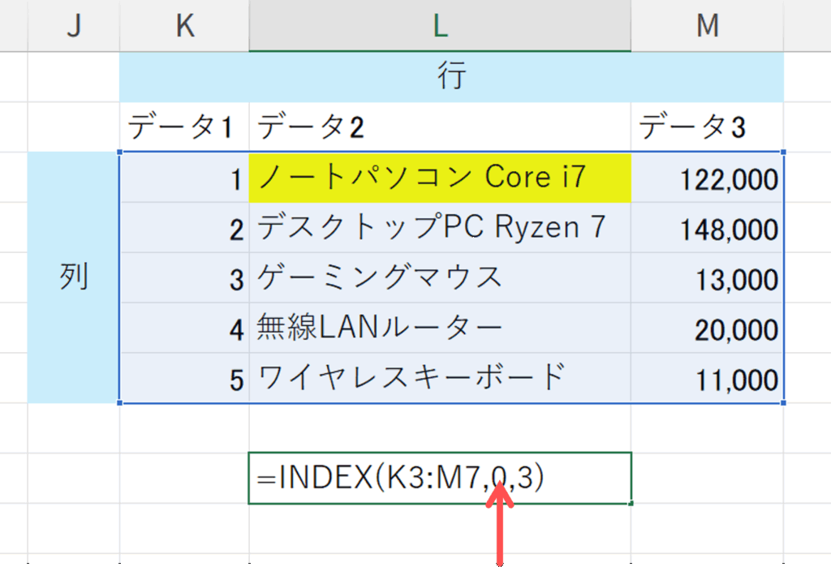
Task: Click the merged 行 header cell
Action: tap(451, 77)
